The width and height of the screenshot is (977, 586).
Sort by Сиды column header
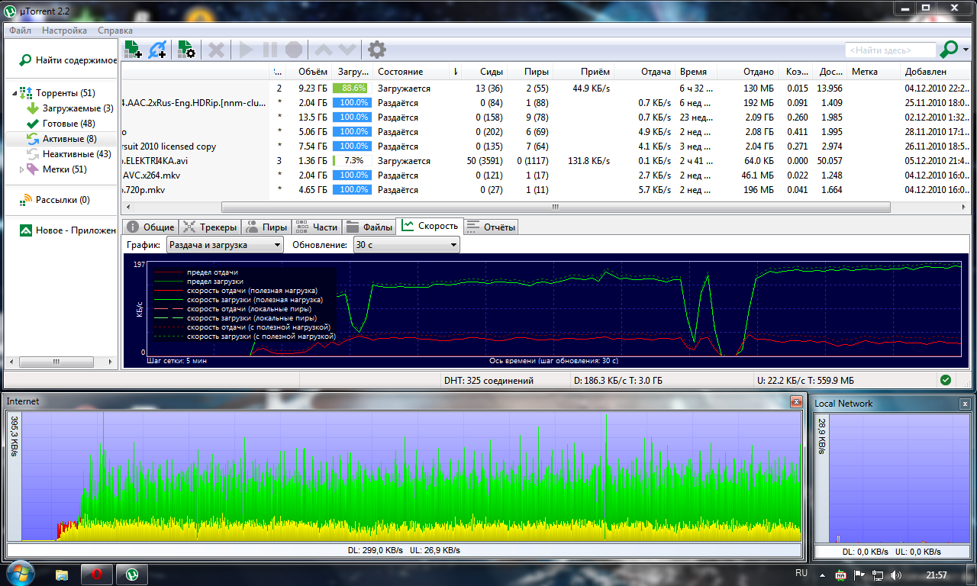tap(485, 72)
